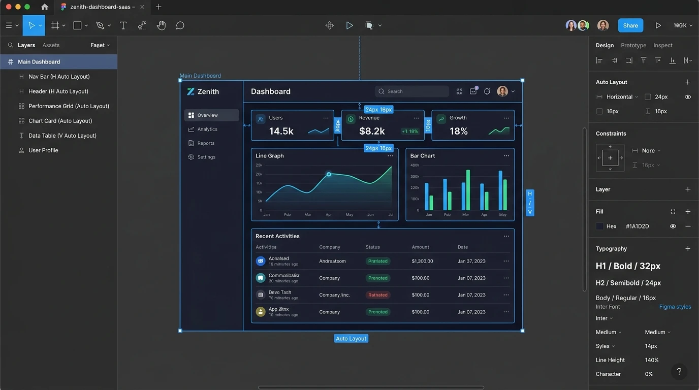
Task: Click the #1A1D2D fill color swatch
Action: coord(599,226)
